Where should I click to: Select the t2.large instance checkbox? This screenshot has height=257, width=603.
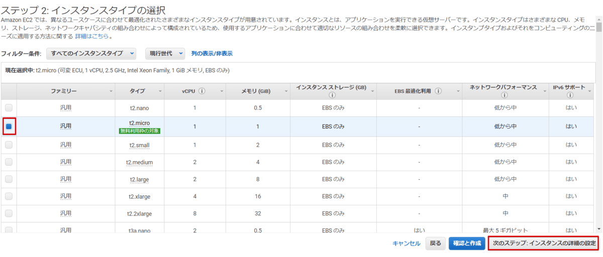9,179
